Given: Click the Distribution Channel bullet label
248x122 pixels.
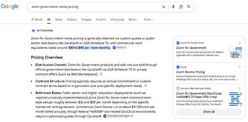Looking at the screenshot, I should (51, 65).
